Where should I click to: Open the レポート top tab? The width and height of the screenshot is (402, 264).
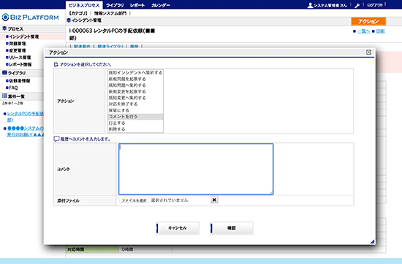click(x=137, y=5)
